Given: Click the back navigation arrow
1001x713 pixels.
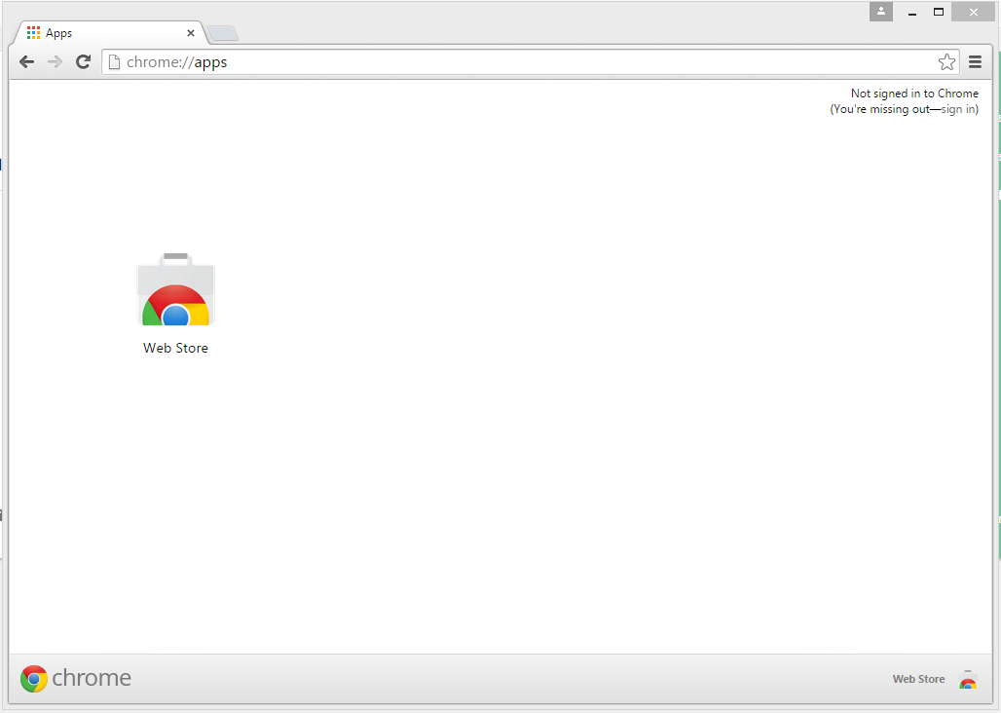Looking at the screenshot, I should coord(26,61).
